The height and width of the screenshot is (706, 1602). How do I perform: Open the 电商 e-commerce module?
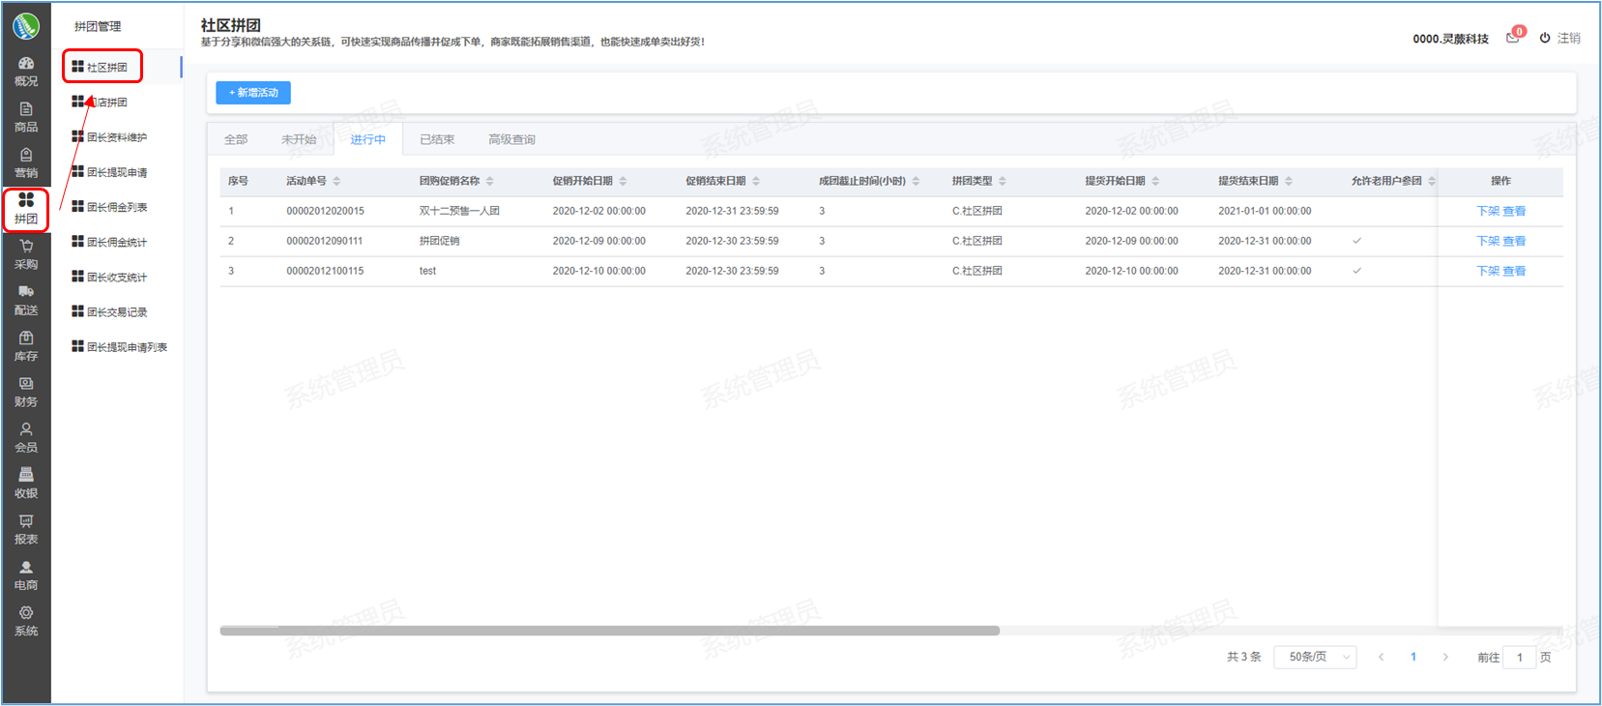26,575
